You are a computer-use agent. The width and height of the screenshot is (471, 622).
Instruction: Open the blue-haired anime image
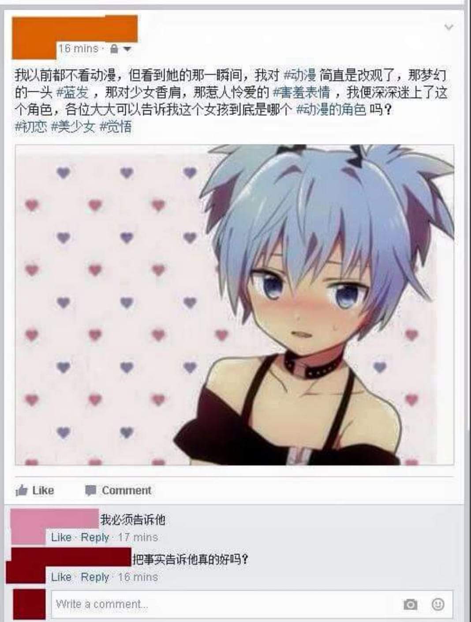[x=234, y=305]
